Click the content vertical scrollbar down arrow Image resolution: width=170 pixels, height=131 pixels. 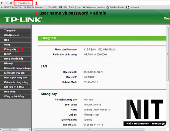point(168,127)
